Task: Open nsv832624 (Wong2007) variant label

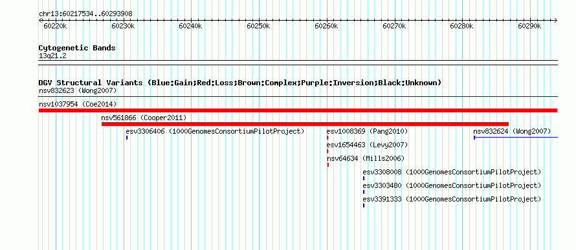Action: tap(512, 131)
